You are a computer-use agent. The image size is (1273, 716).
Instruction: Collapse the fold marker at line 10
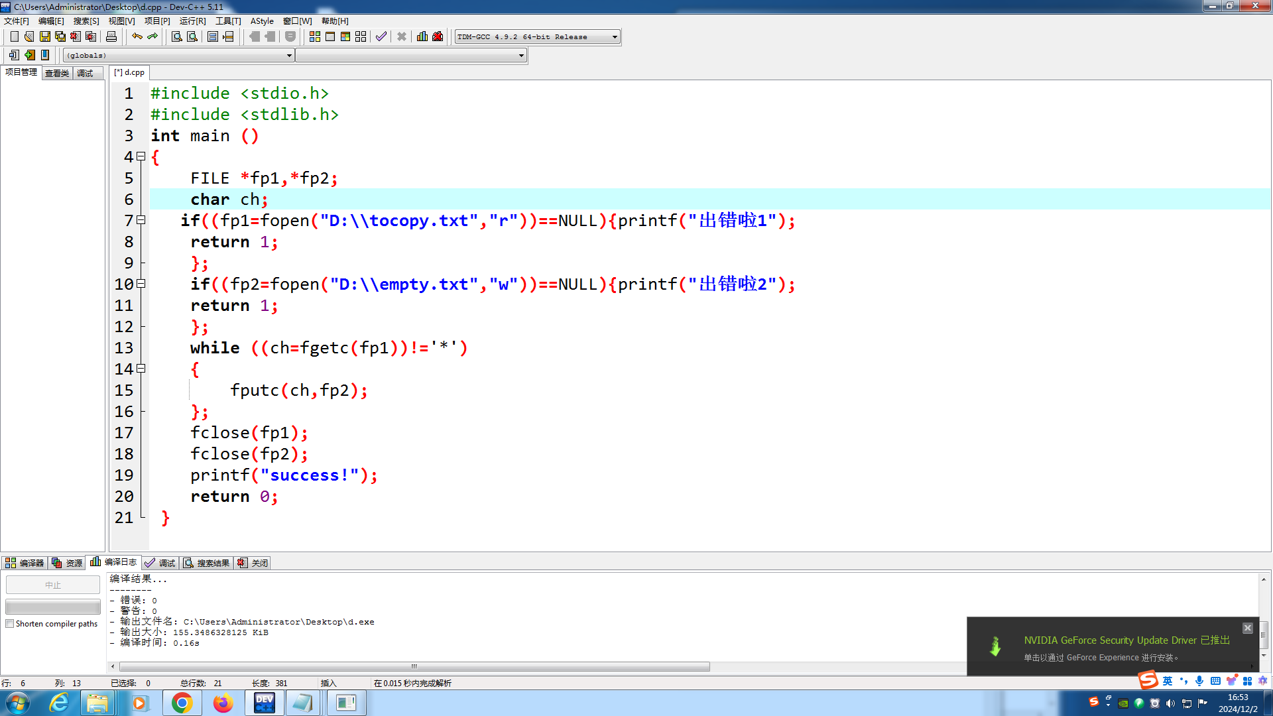pos(141,284)
